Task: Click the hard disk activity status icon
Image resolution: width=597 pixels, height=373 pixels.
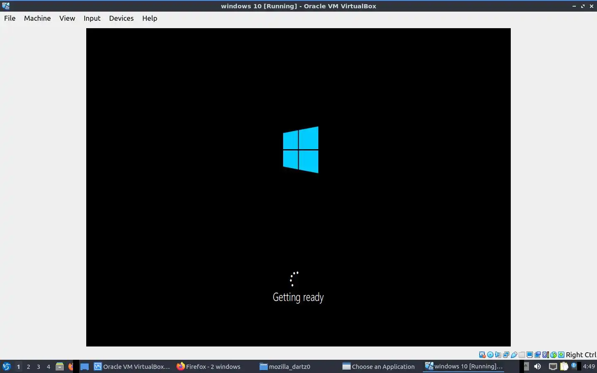Action: 482,355
